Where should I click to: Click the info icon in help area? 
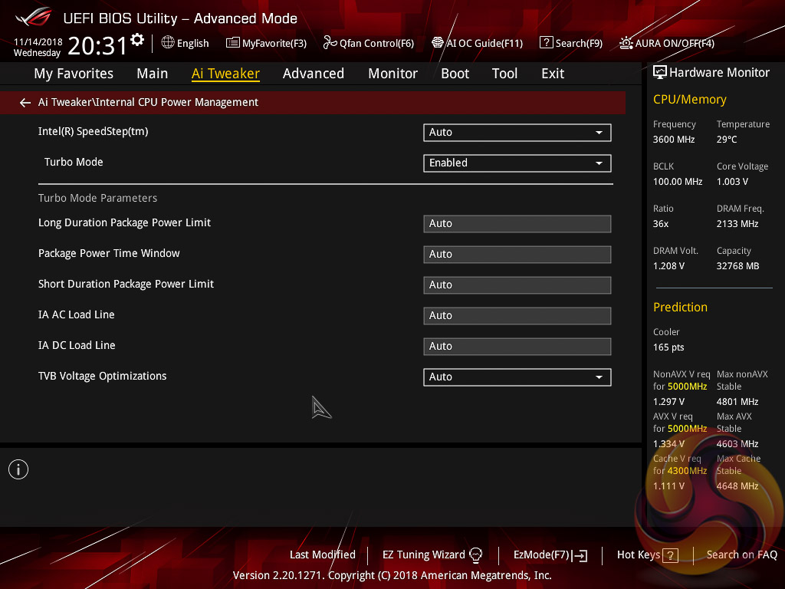pyautogui.click(x=18, y=469)
